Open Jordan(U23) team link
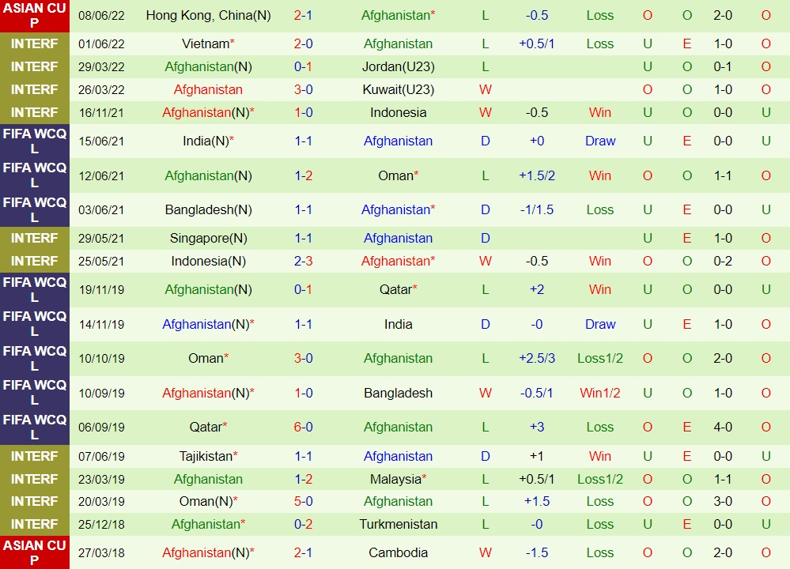790x569 pixels. pyautogui.click(x=398, y=66)
